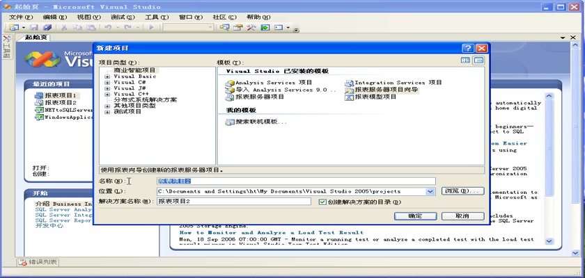
Task: Expand the 测试项目 tree node
Action: (x=107, y=112)
